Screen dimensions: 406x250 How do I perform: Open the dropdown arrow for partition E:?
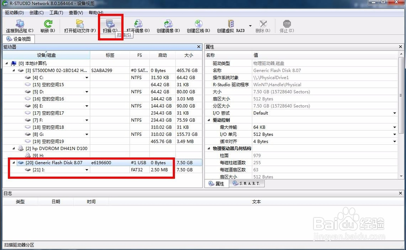pos(87,106)
